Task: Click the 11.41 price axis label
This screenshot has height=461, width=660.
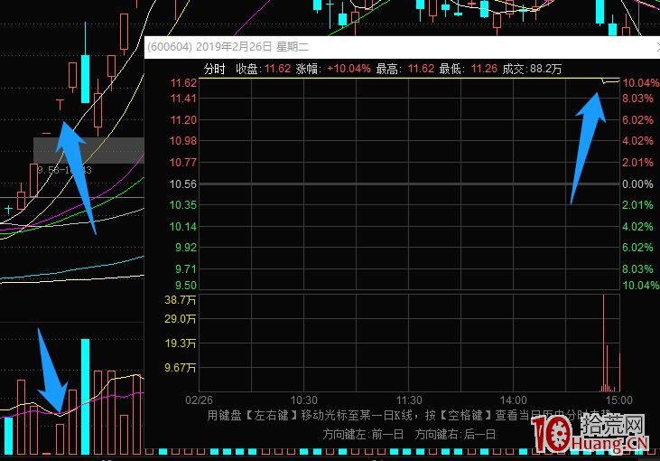Action: click(183, 99)
